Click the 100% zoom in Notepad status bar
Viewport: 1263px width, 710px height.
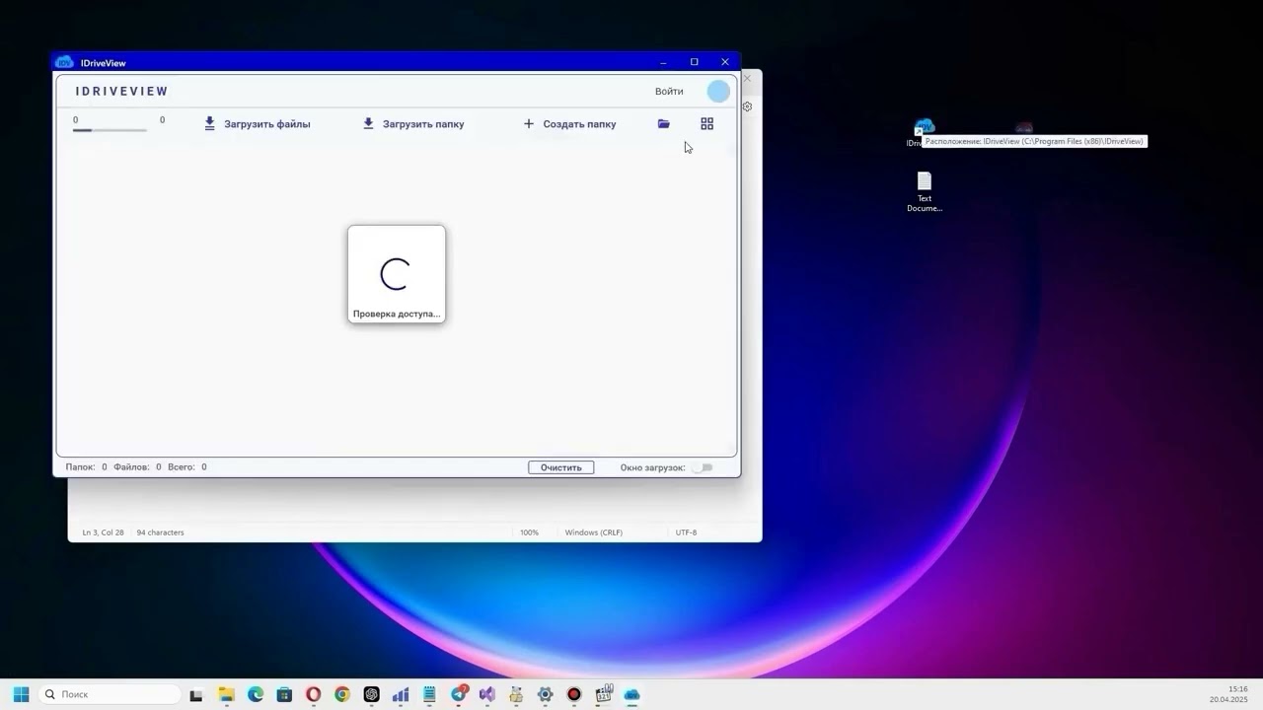529,532
